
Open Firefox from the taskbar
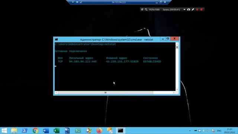pyautogui.click(x=99, y=131)
